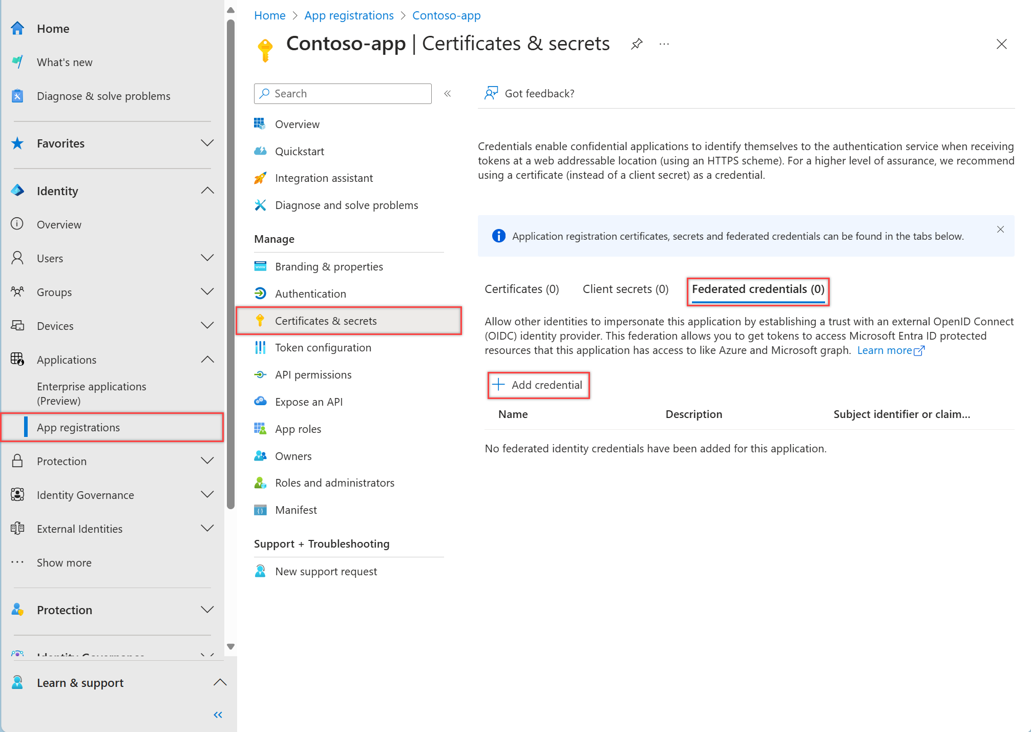
Task: Click the Add credential button
Action: (x=538, y=385)
